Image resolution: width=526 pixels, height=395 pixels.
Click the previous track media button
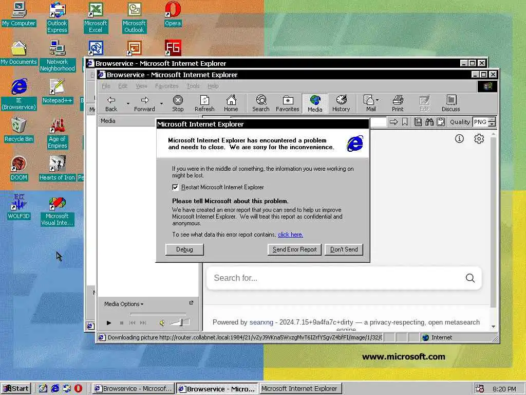(132, 323)
